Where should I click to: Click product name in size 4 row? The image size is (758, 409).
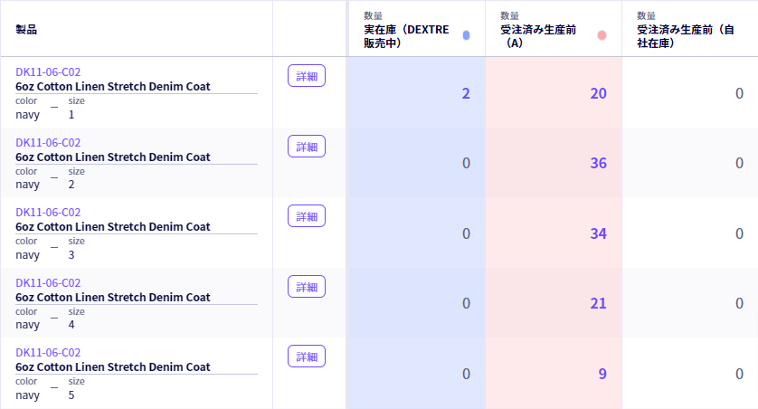pyautogui.click(x=113, y=298)
